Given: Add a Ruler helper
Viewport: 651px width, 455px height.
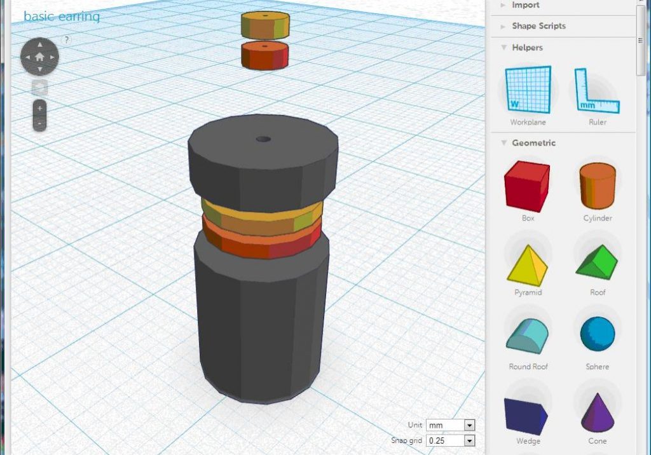Looking at the screenshot, I should point(596,91).
